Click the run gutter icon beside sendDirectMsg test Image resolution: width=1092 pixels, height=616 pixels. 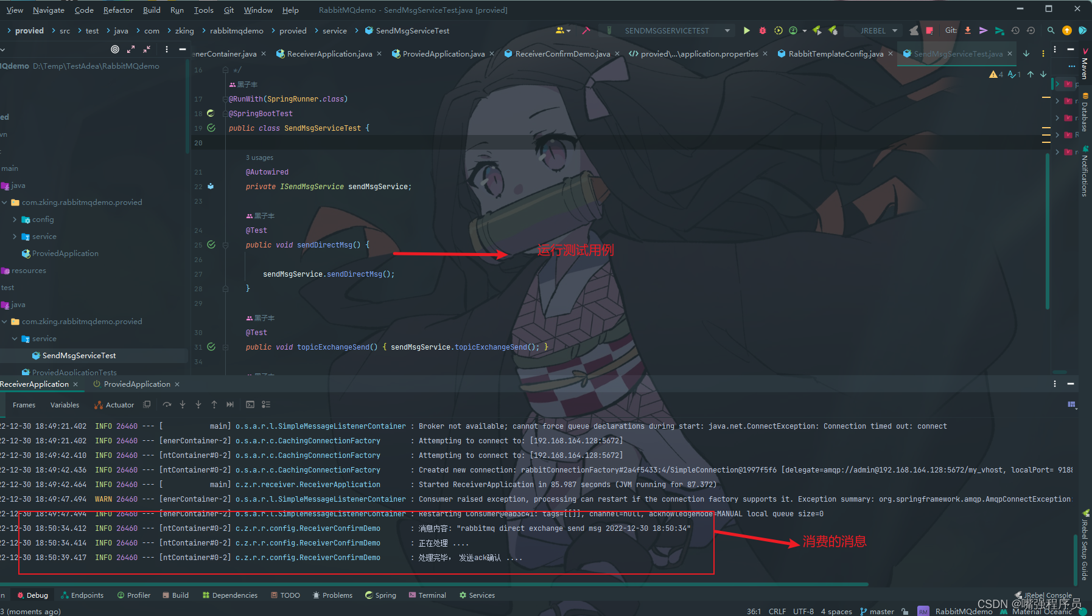coord(211,244)
